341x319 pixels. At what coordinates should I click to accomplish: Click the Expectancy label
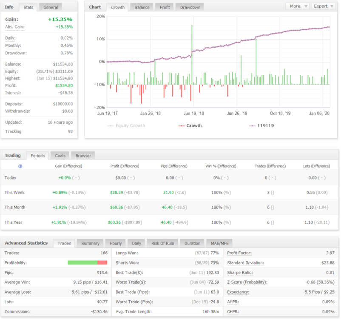click(x=238, y=292)
